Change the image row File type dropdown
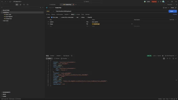Image resolution: width=178 pixels, height=100 pixels. pos(88,24)
